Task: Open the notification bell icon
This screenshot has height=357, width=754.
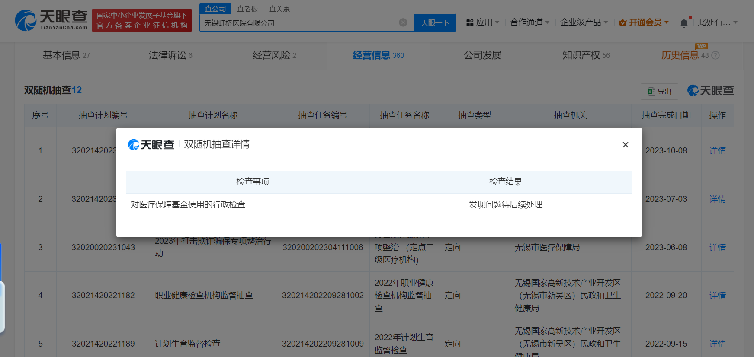Action: coord(684,23)
